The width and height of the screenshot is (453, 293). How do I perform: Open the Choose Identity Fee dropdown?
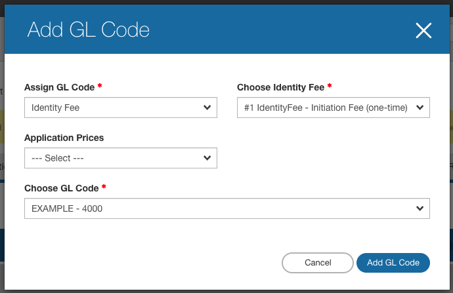[x=333, y=107]
